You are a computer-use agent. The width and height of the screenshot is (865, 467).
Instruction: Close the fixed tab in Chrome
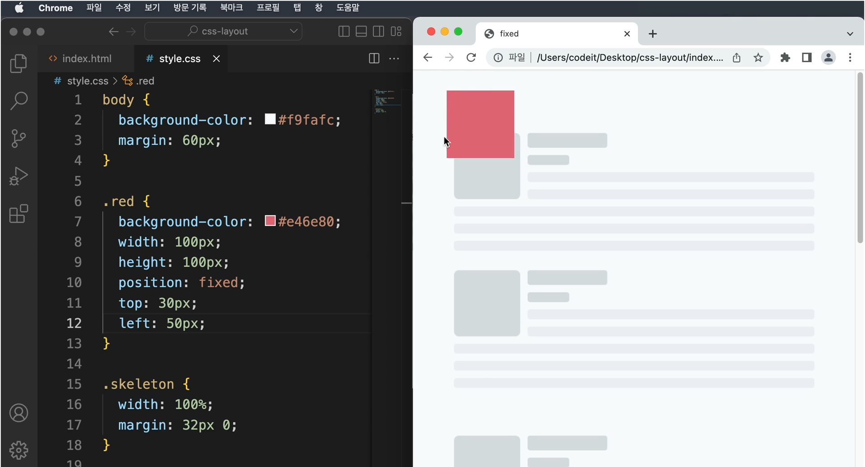[x=627, y=34]
